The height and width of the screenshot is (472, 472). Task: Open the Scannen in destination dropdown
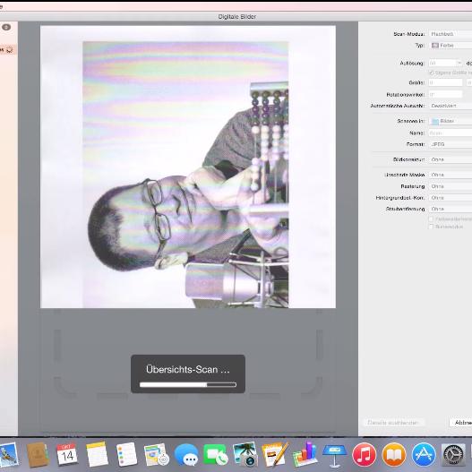click(451, 121)
